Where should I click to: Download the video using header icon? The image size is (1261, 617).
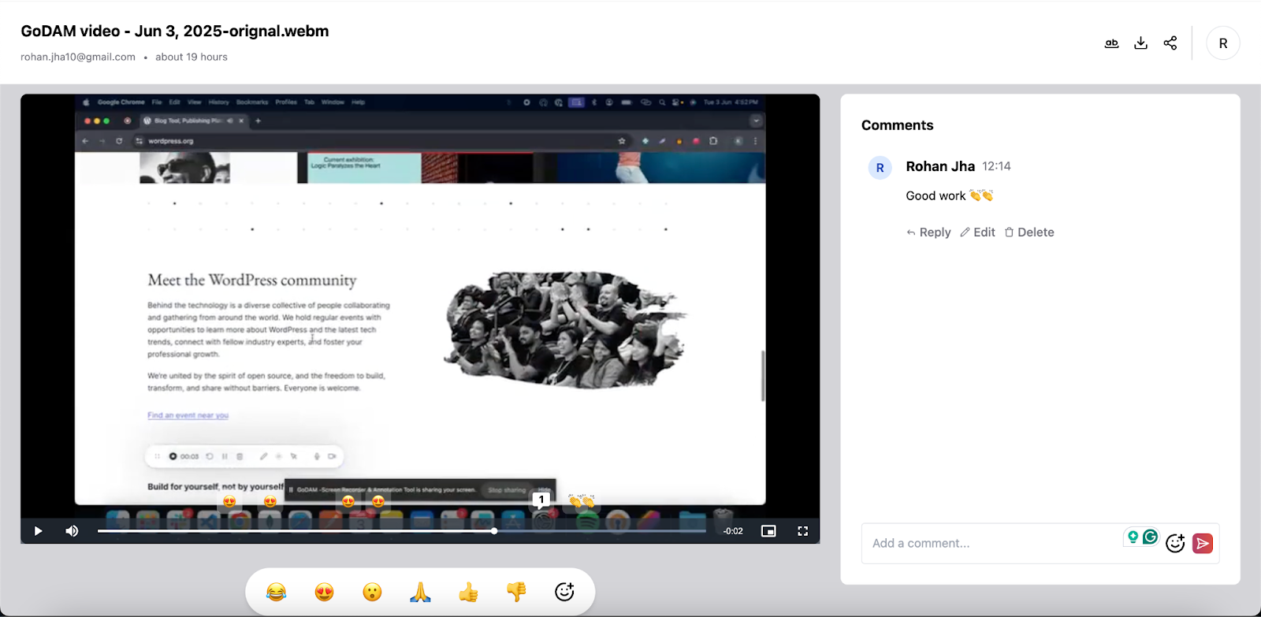tap(1140, 43)
